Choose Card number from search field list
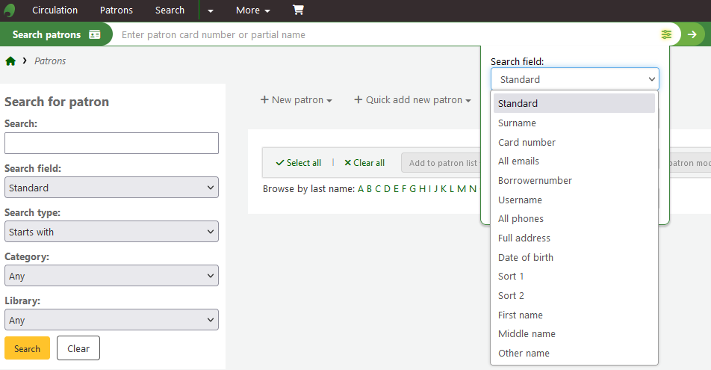The image size is (711, 370). [527, 142]
